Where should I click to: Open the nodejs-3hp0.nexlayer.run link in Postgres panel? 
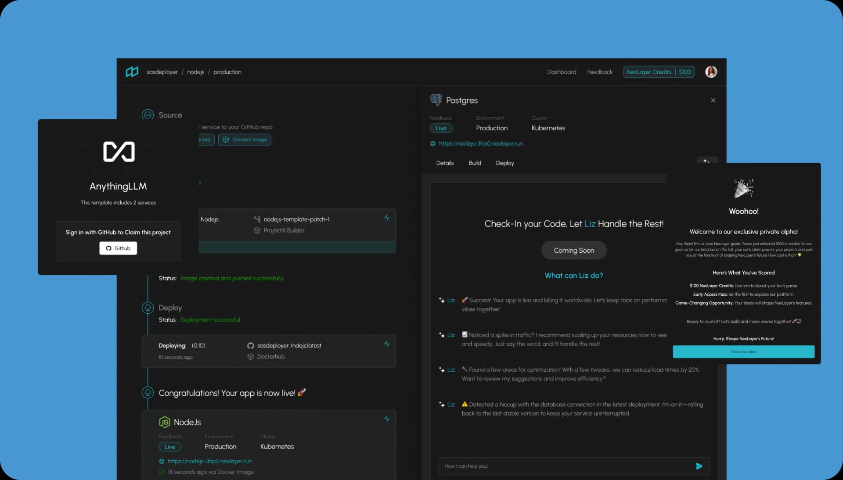pyautogui.click(x=480, y=143)
